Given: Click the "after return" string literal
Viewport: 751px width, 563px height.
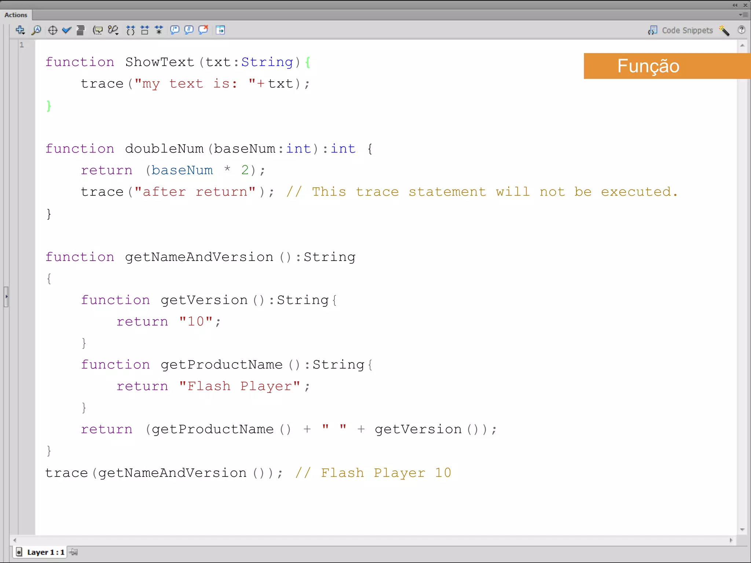Looking at the screenshot, I should point(195,192).
